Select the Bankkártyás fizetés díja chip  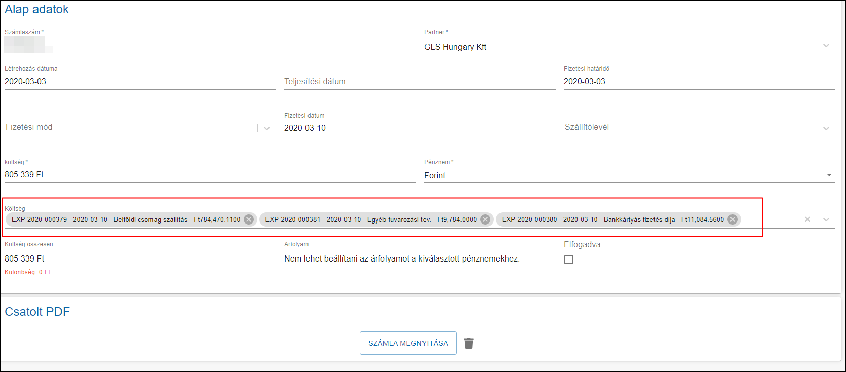(x=612, y=219)
